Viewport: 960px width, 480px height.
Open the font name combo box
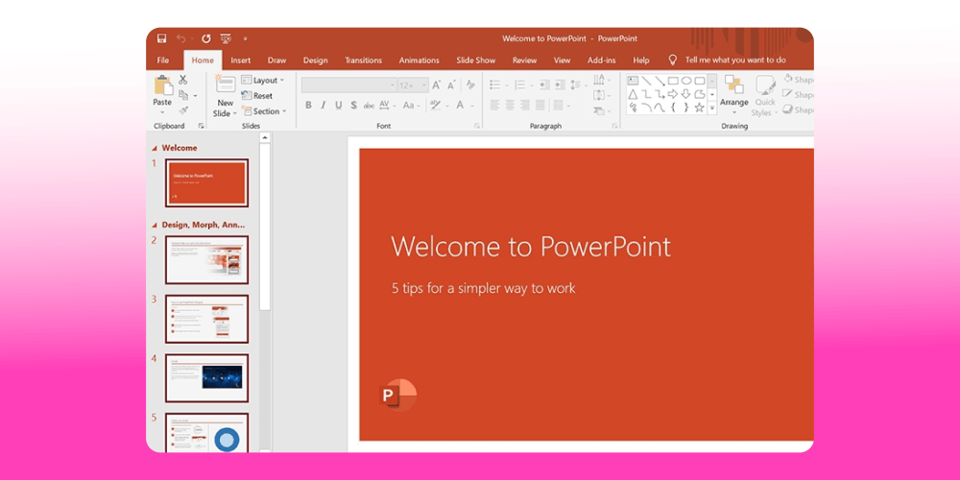tap(349, 85)
